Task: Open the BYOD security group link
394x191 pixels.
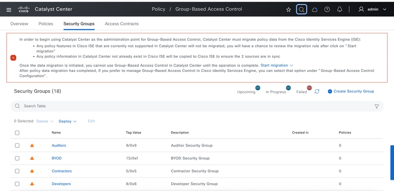Action: coord(57,158)
